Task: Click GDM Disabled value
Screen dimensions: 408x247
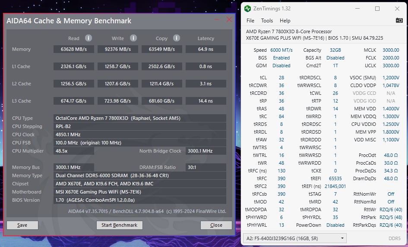Action: pyautogui.click(x=281, y=66)
